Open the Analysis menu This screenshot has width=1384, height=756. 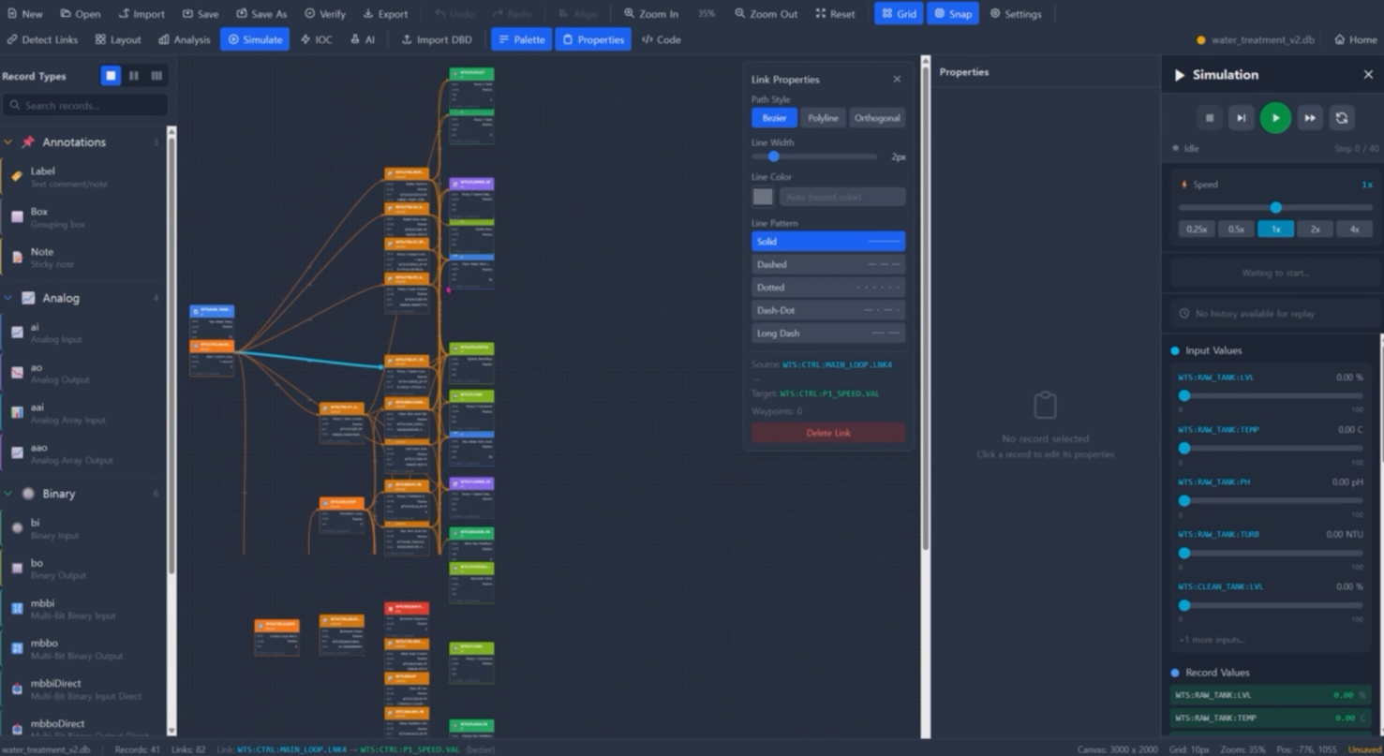coord(185,39)
